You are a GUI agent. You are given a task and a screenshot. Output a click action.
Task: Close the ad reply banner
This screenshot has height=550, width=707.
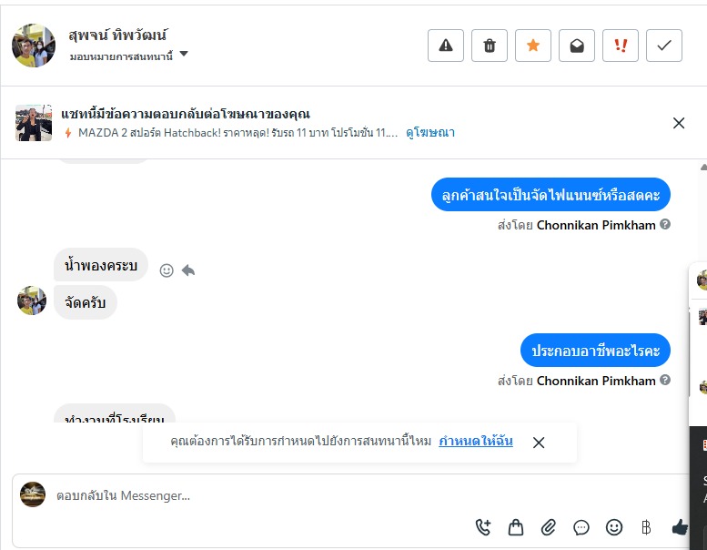[x=679, y=123]
